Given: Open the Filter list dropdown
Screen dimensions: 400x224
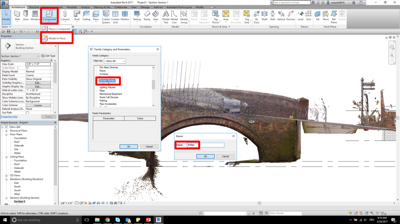Looking at the screenshot, I should click(114, 61).
